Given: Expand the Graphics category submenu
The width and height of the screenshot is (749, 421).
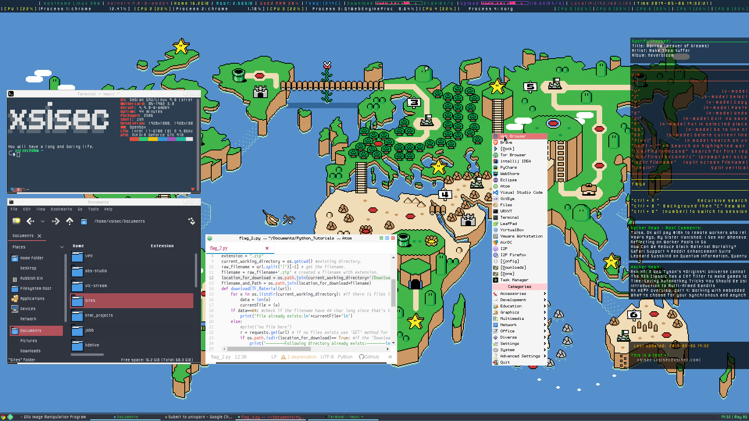Looking at the screenshot, I should (519, 312).
